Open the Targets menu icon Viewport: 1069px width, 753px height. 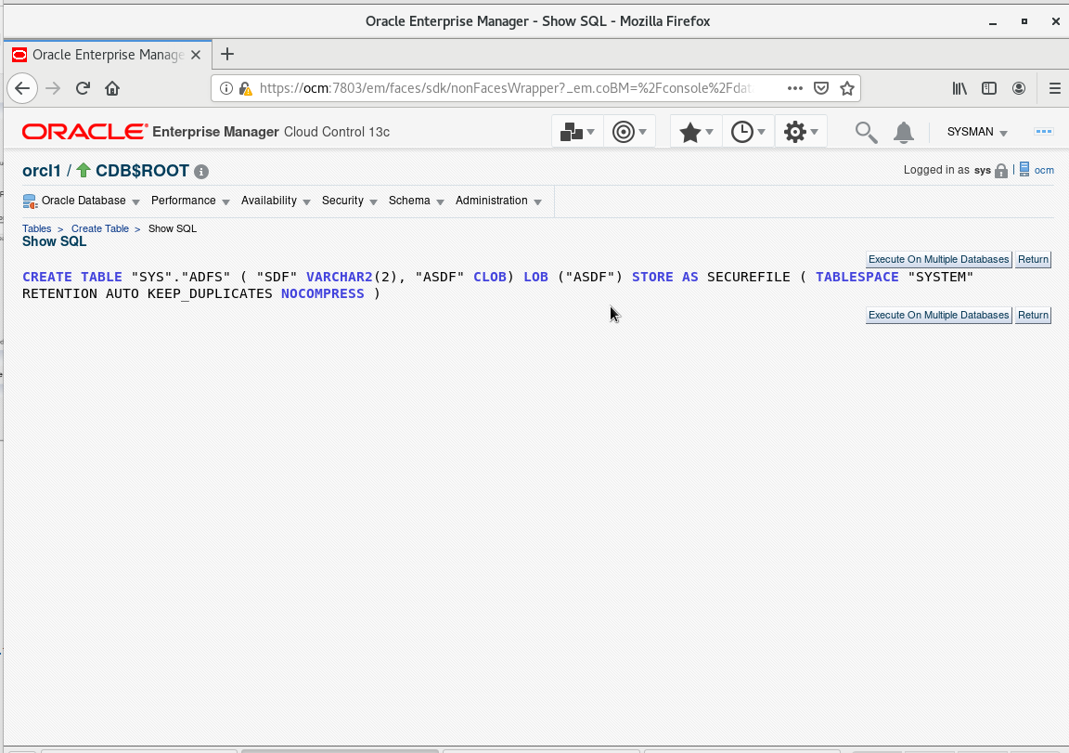[x=629, y=132]
